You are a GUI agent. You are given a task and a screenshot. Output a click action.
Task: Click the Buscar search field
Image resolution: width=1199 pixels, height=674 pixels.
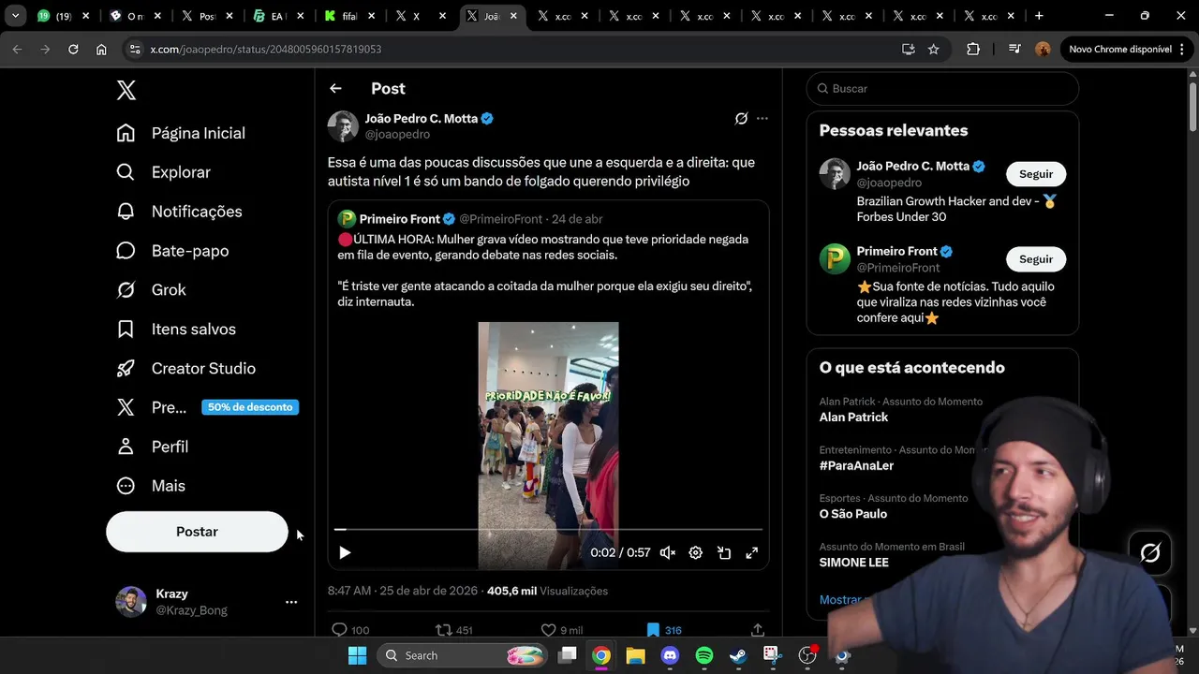942,89
